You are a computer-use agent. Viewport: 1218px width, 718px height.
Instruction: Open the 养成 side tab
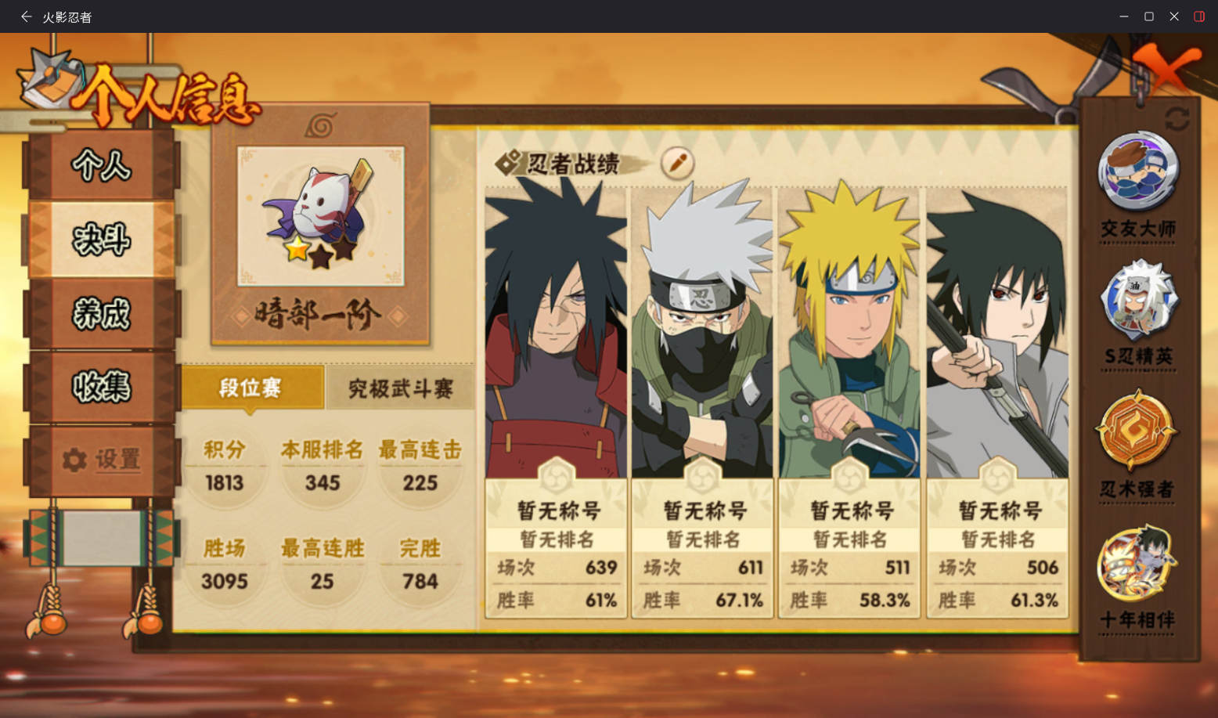tap(102, 313)
